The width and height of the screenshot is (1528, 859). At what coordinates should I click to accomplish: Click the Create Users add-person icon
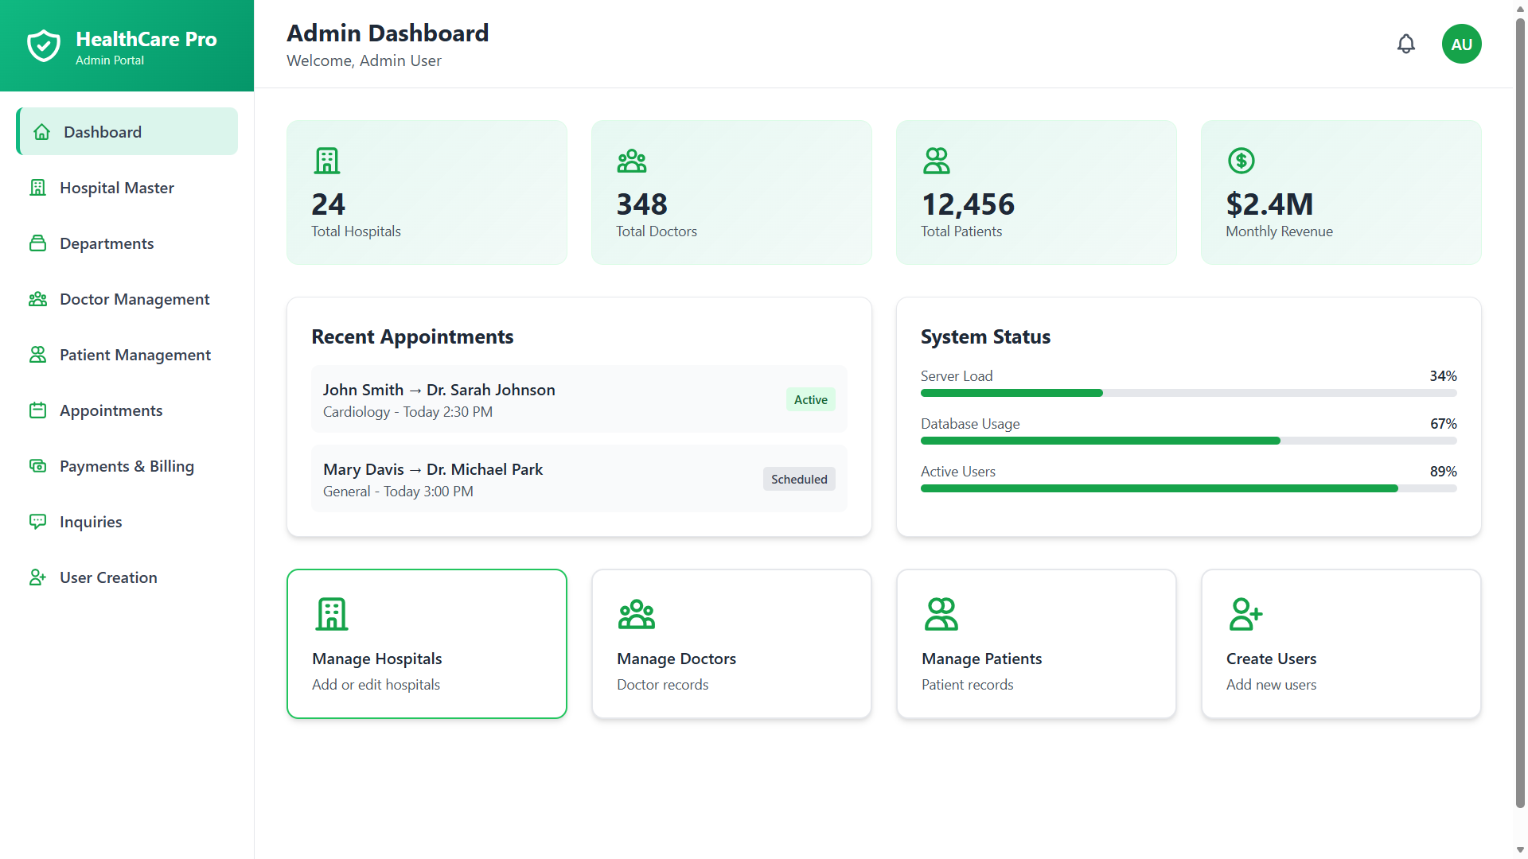[1245, 614]
